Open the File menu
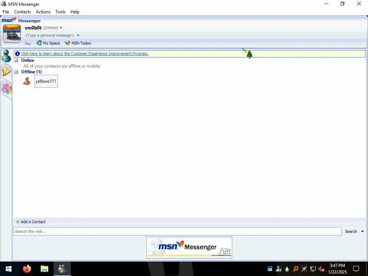 coord(6,12)
